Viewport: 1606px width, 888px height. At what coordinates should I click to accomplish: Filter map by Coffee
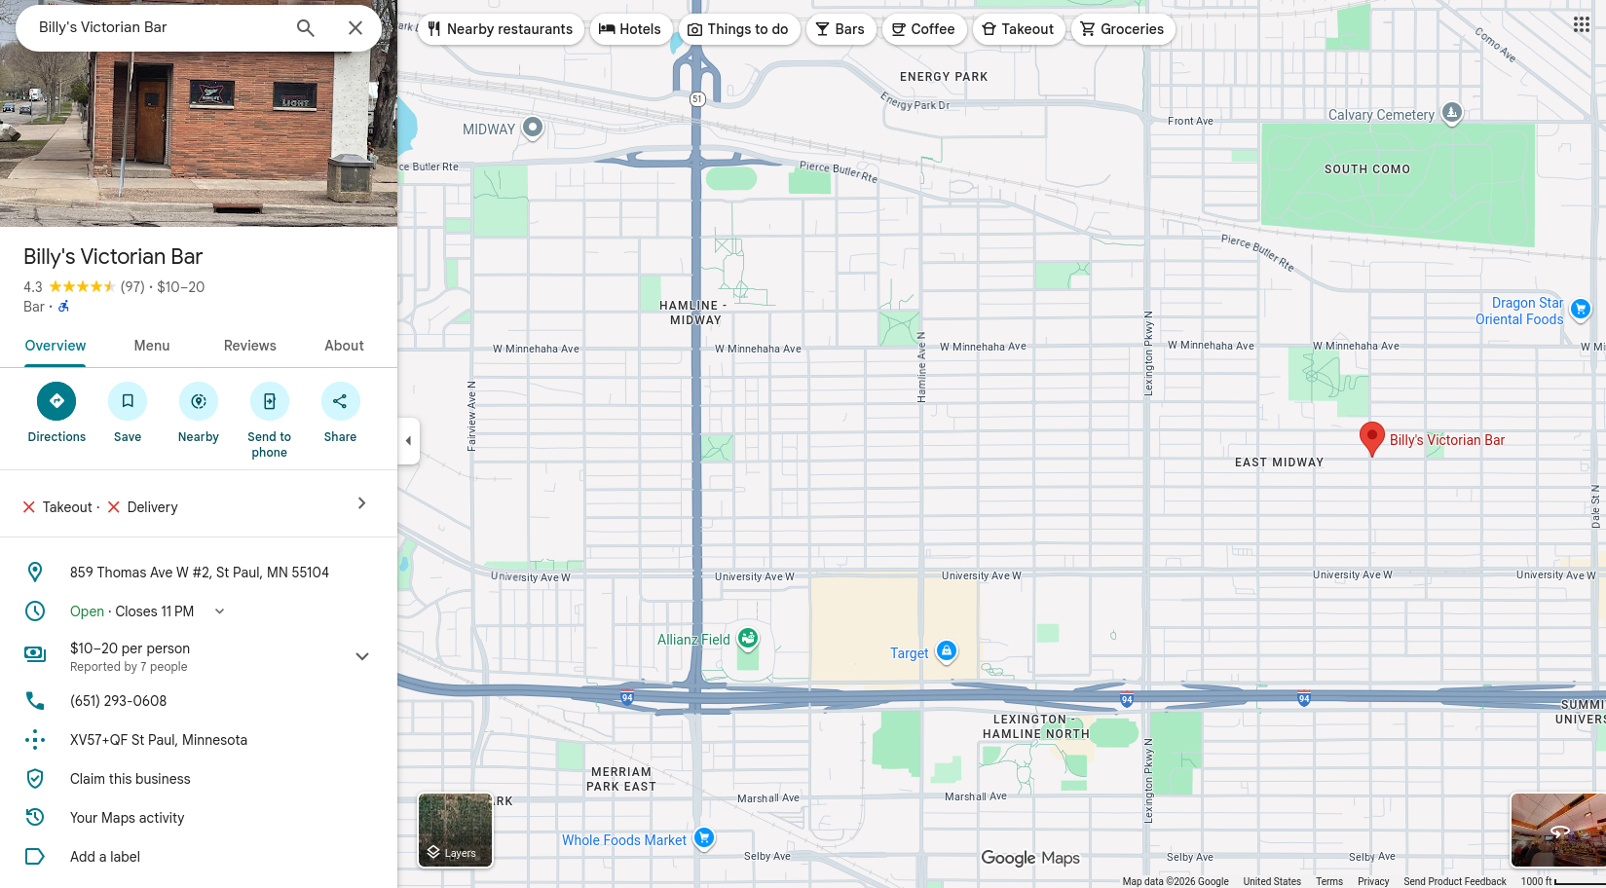point(923,29)
